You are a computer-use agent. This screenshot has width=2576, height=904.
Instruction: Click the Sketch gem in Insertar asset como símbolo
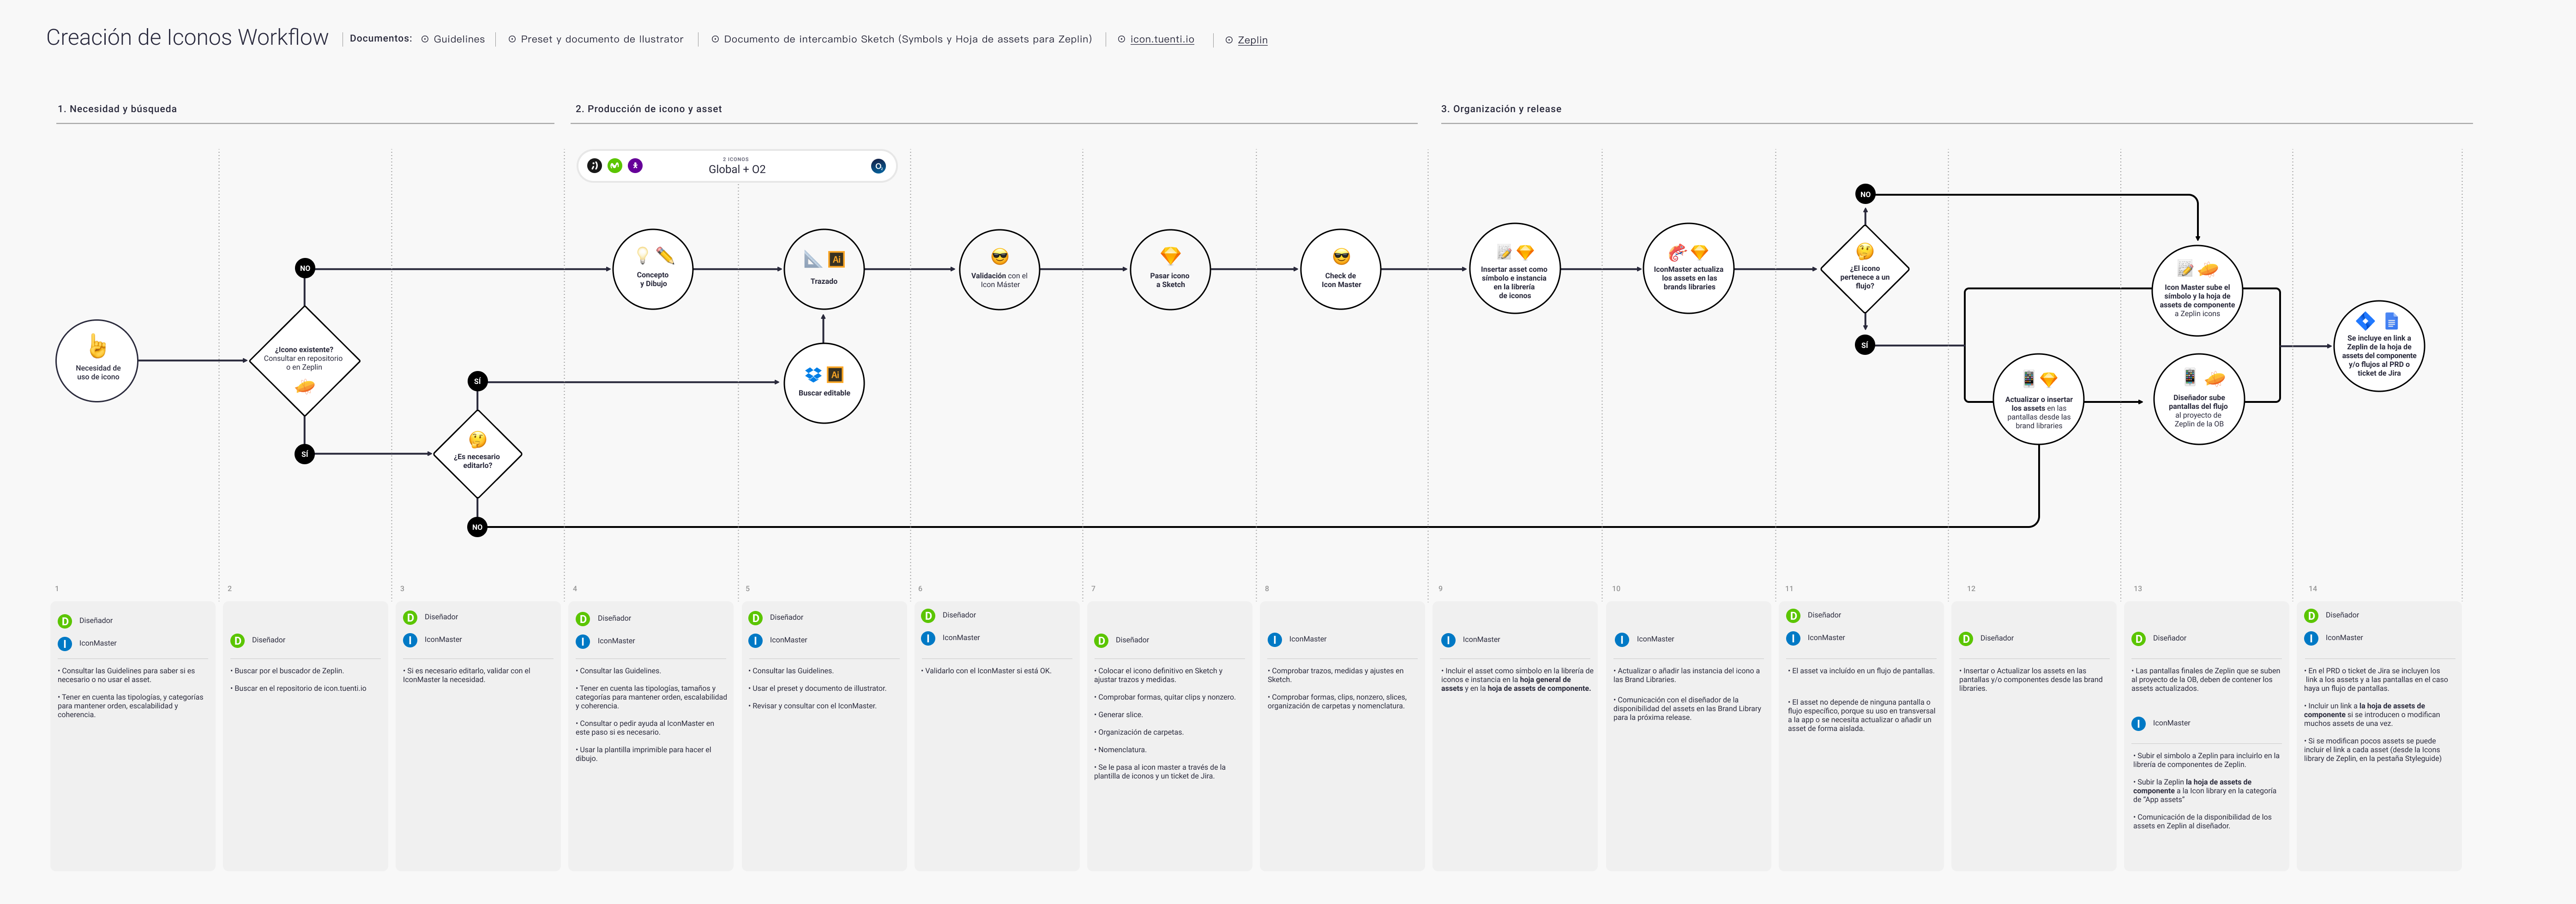click(1525, 252)
